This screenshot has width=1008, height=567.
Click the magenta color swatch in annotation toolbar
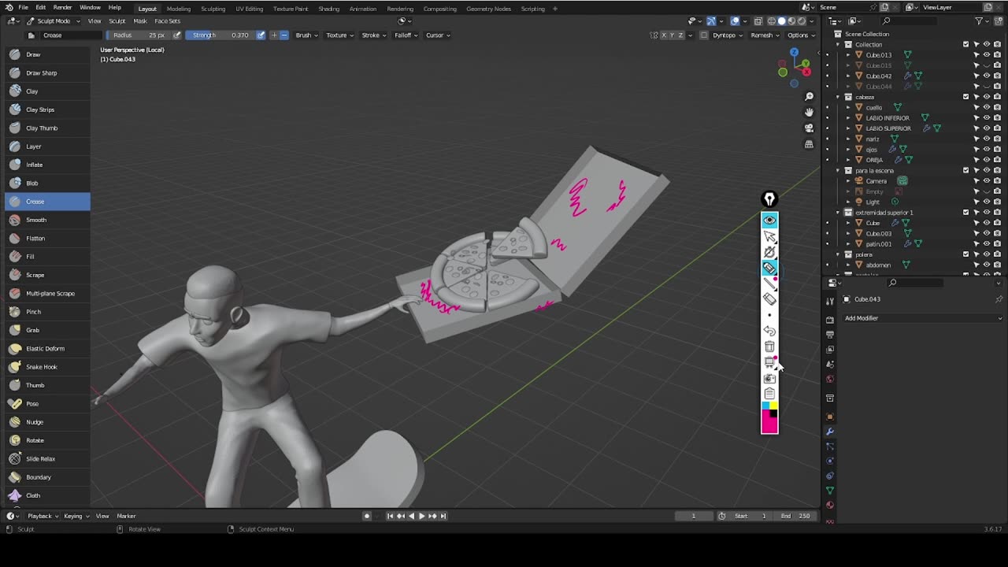click(769, 425)
